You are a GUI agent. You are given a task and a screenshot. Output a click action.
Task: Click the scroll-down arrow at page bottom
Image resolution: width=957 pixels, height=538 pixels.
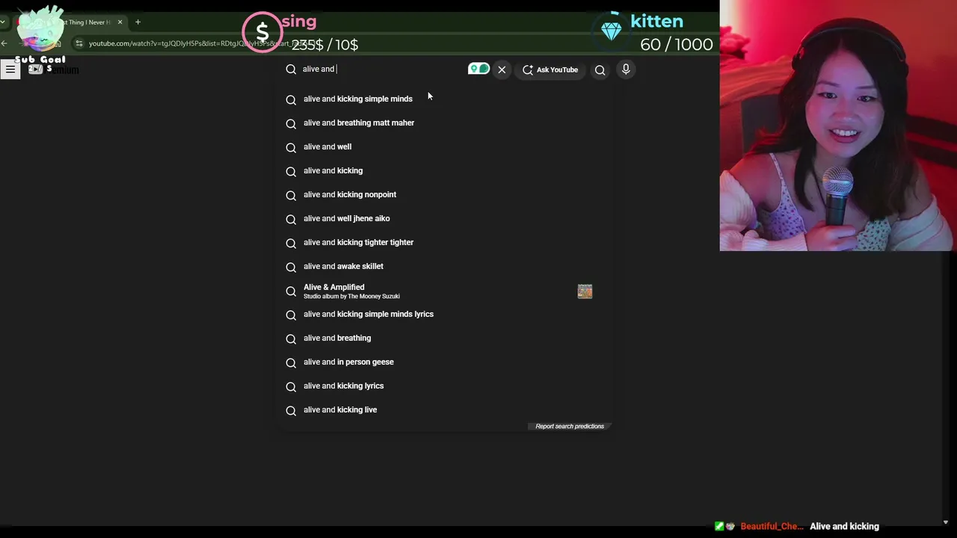tap(946, 522)
